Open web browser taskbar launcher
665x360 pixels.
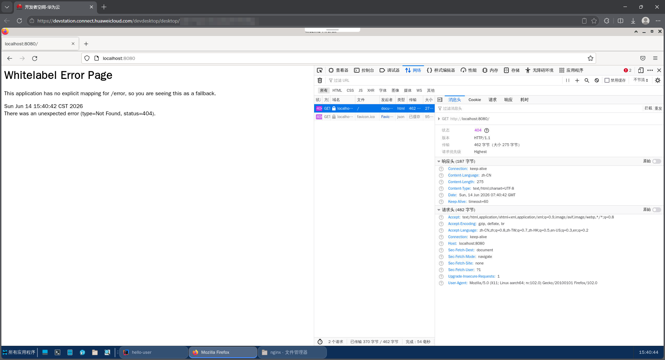pos(82,352)
